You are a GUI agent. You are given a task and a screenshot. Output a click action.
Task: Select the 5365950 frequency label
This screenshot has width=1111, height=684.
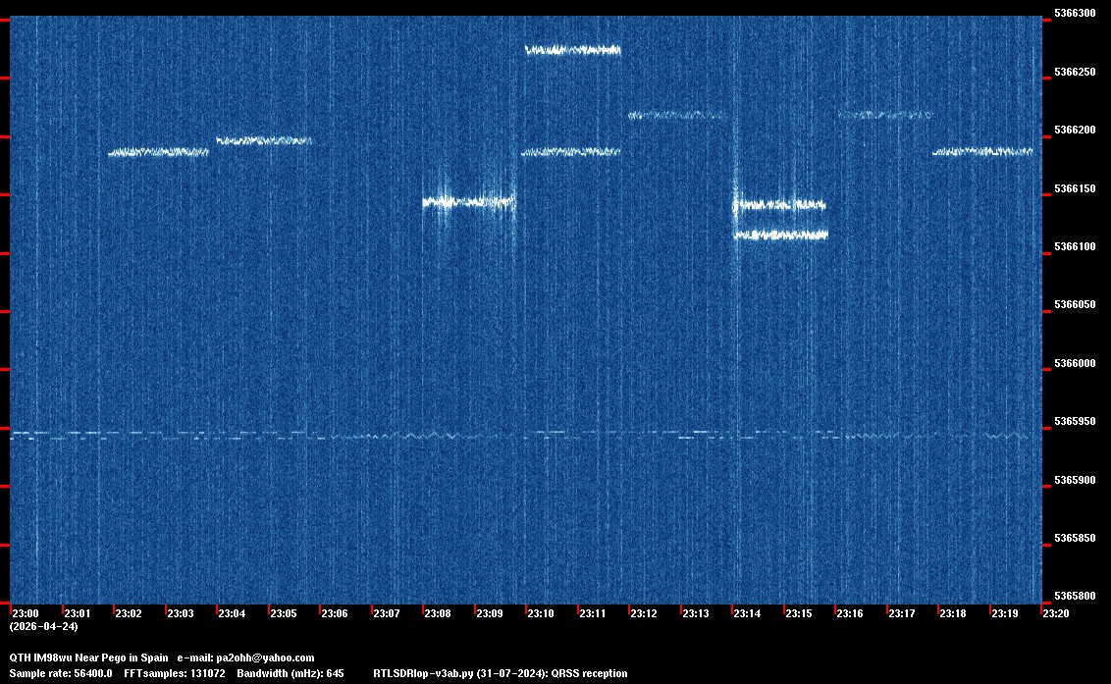click(x=1075, y=422)
